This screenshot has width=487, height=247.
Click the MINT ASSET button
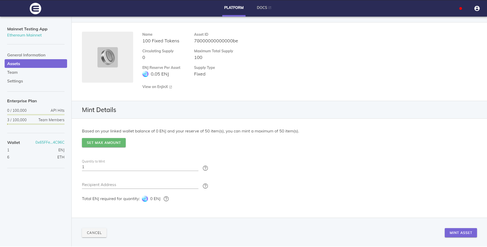coord(461,233)
